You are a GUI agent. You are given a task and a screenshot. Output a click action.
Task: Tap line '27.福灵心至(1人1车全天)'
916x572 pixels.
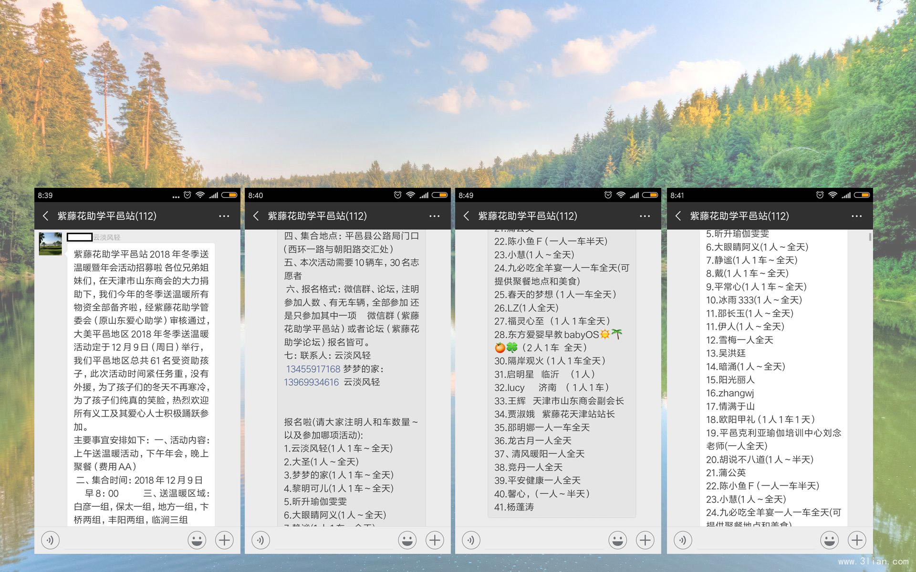[552, 321]
